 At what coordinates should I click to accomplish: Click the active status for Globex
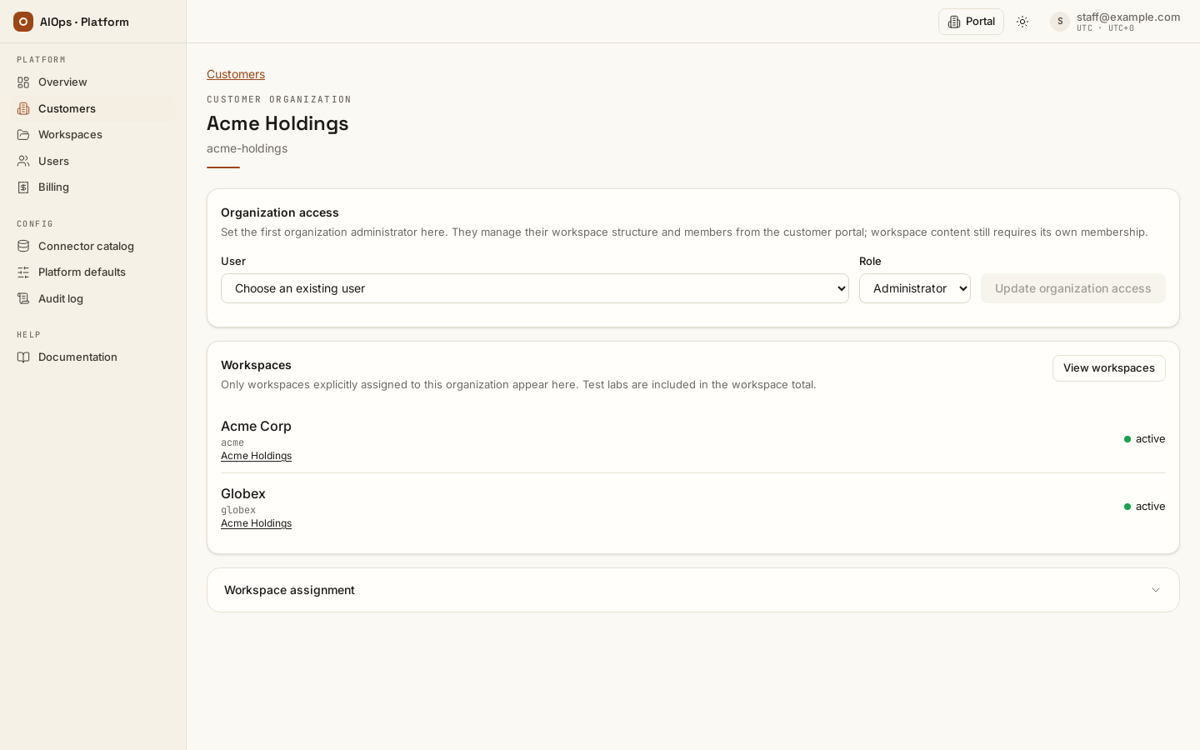pos(1144,507)
